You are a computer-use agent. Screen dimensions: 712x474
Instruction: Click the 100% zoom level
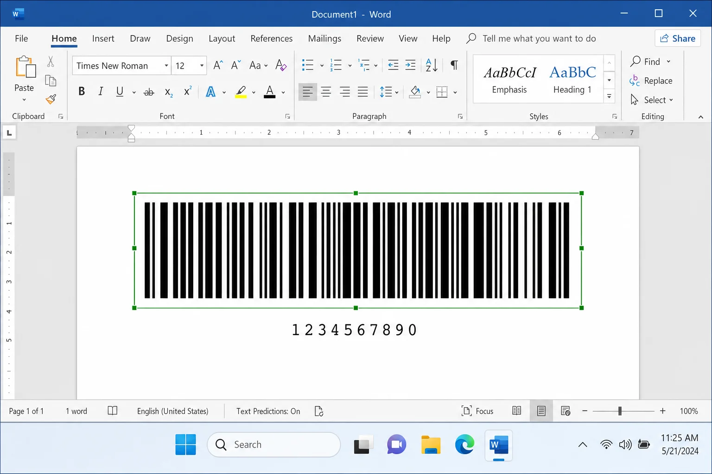coord(689,411)
